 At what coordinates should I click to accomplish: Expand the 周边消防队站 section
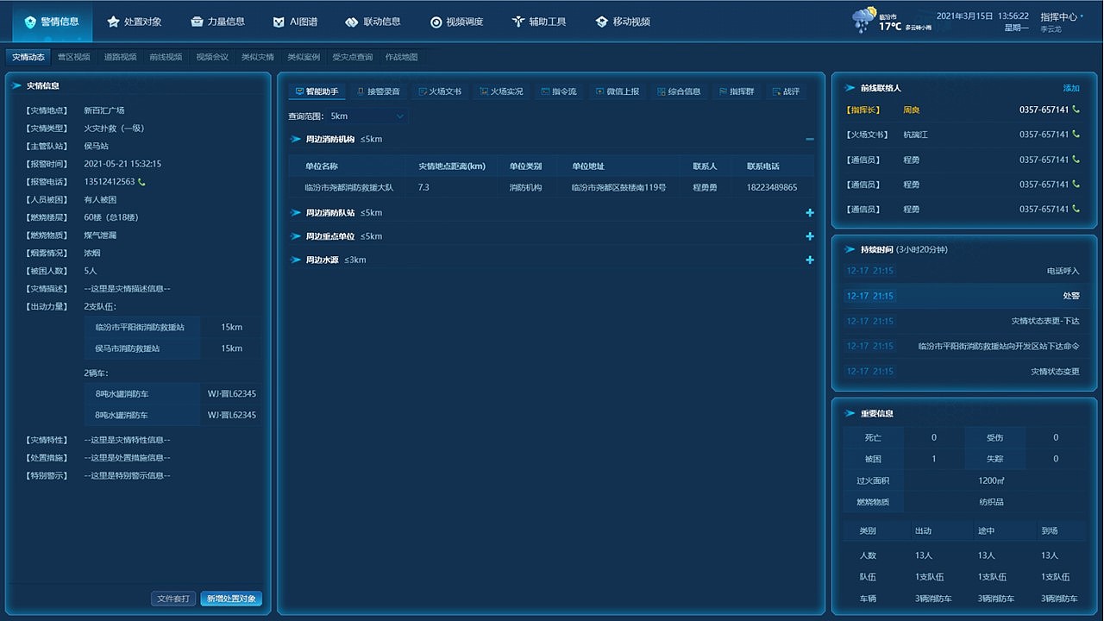click(809, 213)
